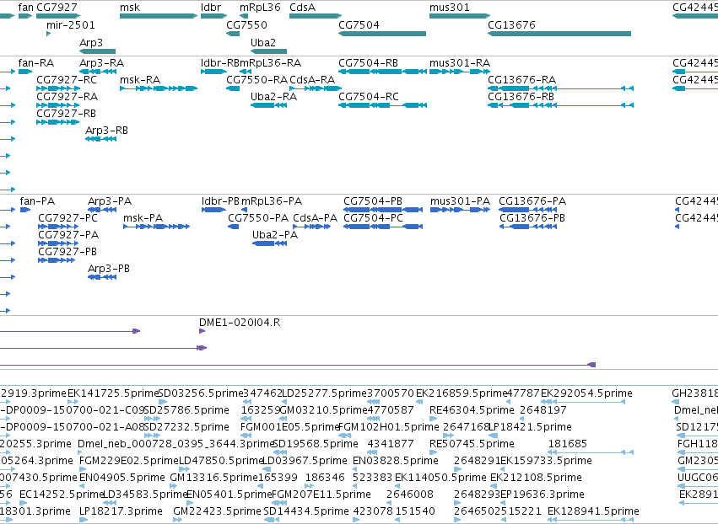Image resolution: width=718 pixels, height=524 pixels.
Task: Select the EP19636.3prime EST label
Action: [543, 495]
